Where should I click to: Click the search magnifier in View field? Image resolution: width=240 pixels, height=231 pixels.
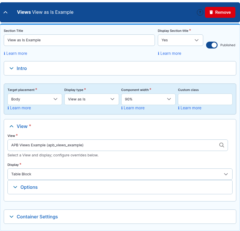coord(222,145)
